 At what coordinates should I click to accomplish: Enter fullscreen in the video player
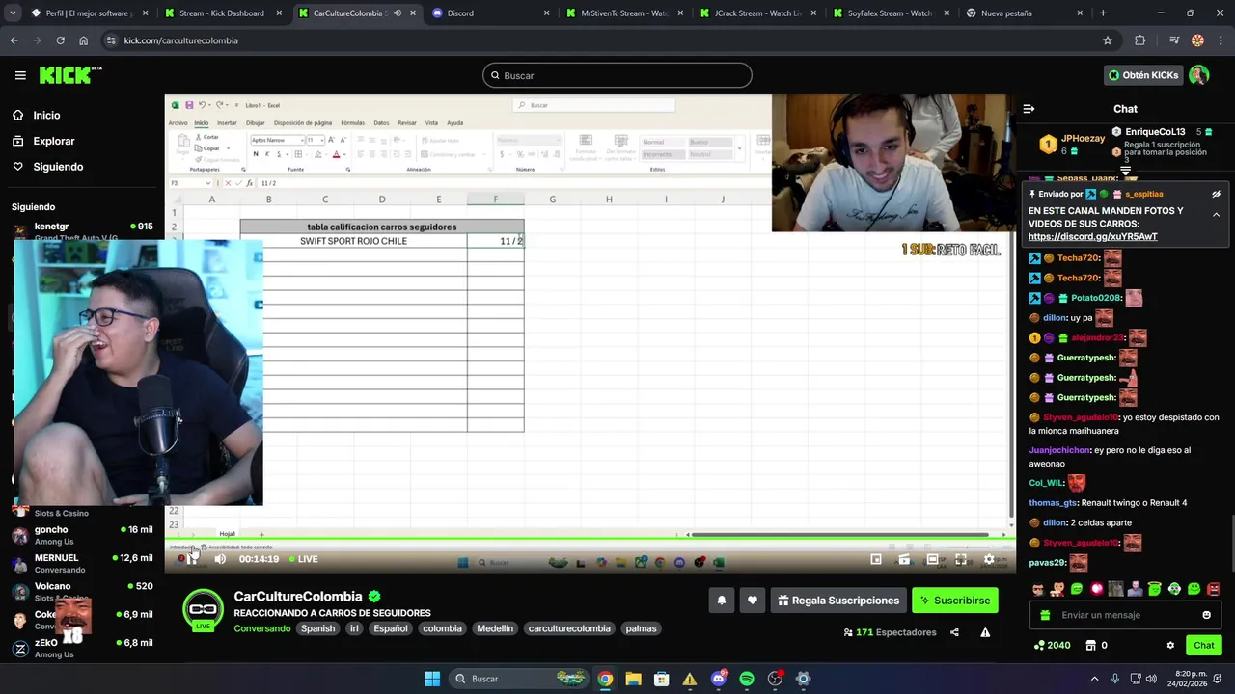tap(961, 559)
